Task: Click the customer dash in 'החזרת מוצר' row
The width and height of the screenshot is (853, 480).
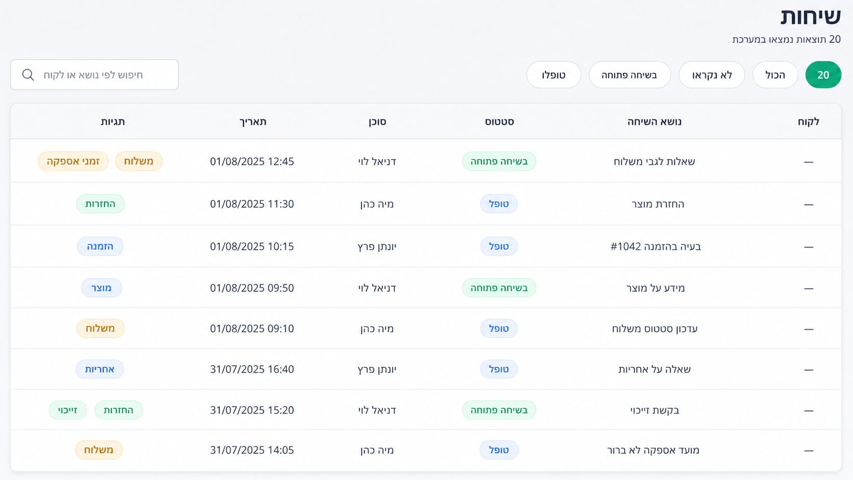Action: click(809, 205)
